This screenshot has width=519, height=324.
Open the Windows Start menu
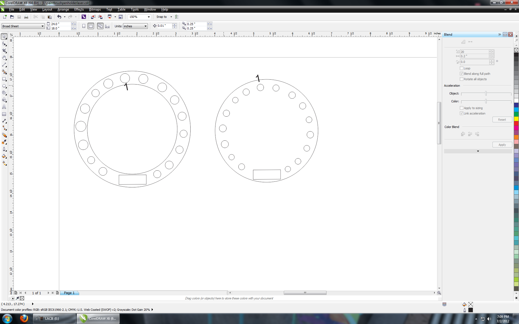click(x=7, y=319)
